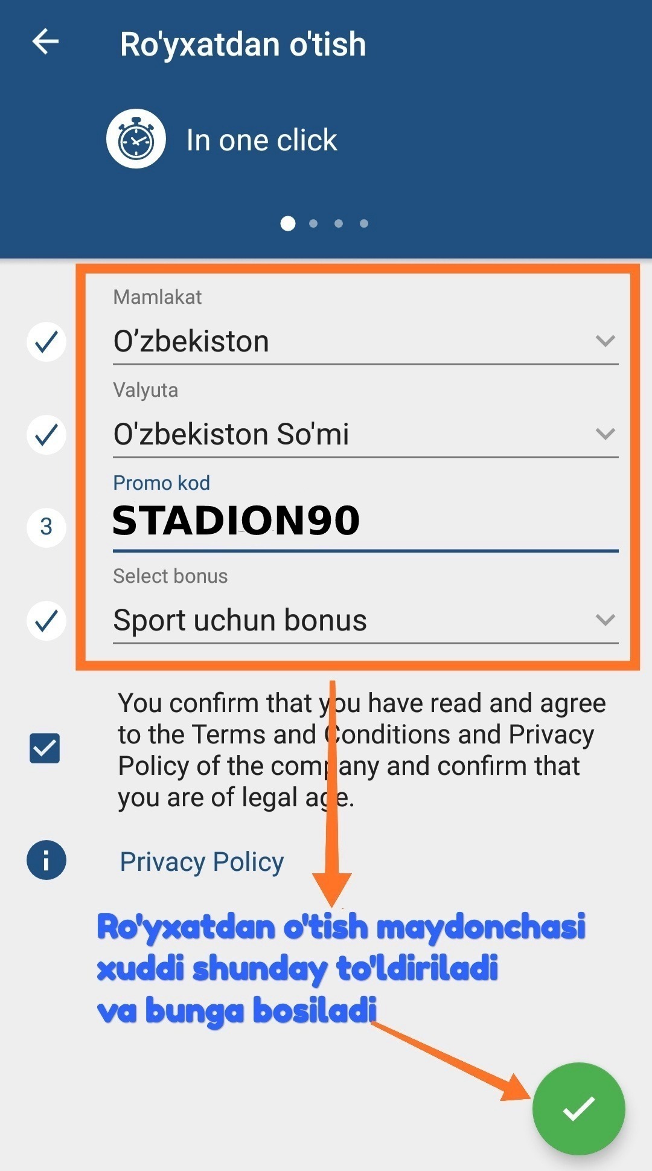Tap the step 3 circle icon
This screenshot has width=652, height=1171.
(x=46, y=527)
